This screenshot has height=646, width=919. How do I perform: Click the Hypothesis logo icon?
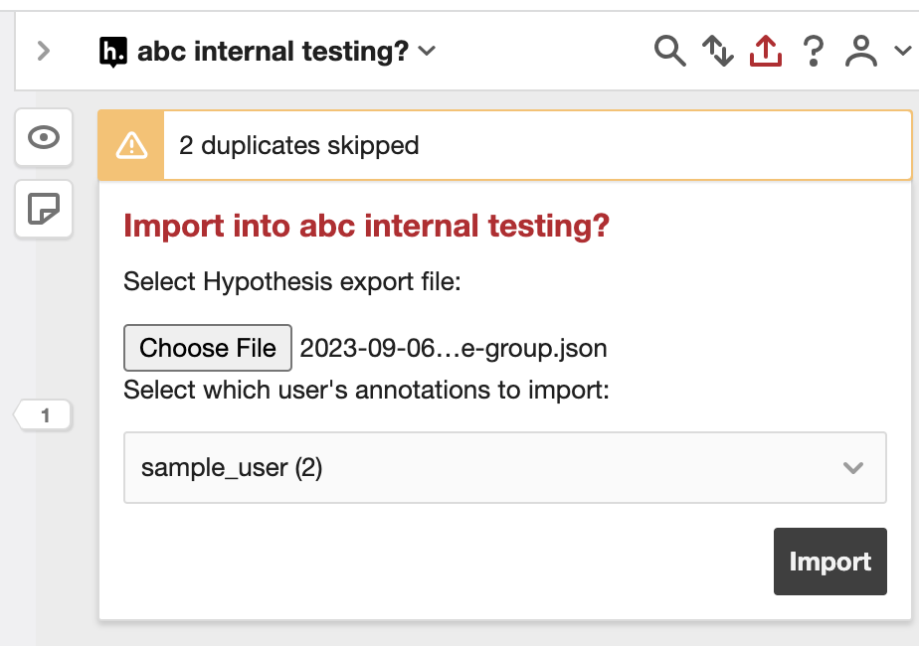point(114,52)
